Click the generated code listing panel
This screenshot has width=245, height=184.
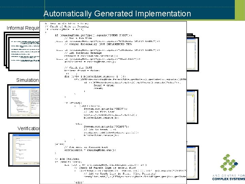113,103
